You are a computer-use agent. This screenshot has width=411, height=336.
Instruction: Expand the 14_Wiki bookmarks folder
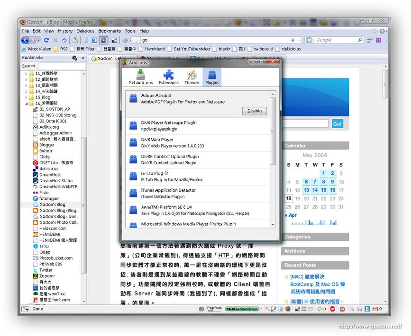(26, 92)
